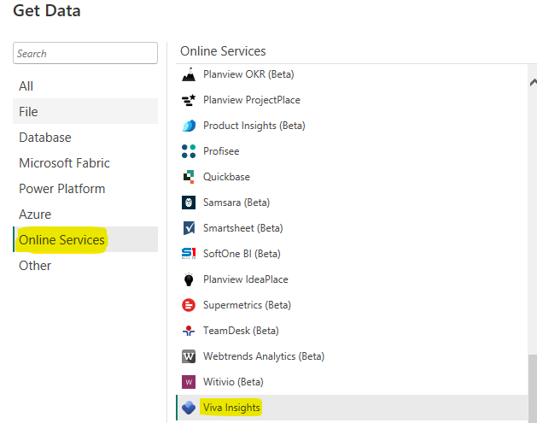
Task: Click the Smartsheet checkmark icon
Action: (x=189, y=228)
